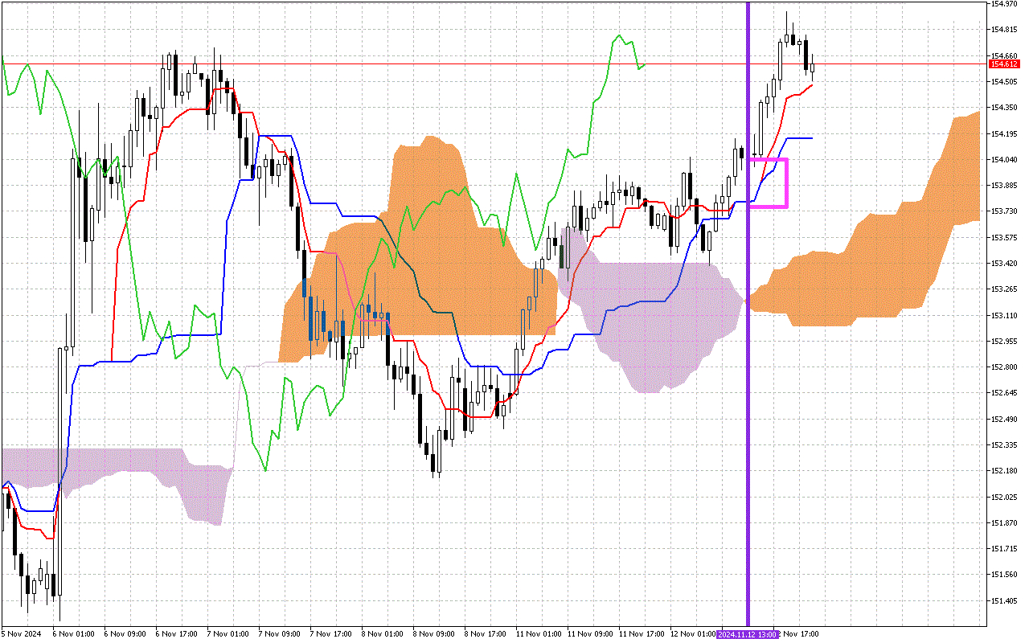Click the 153.265 price axis label

point(1004,289)
